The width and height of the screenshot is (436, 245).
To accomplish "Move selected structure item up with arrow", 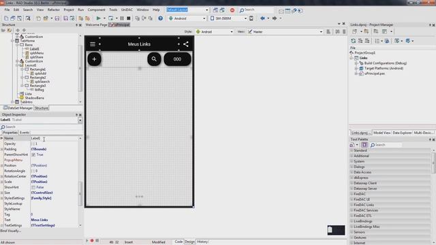I will coord(18,30).
